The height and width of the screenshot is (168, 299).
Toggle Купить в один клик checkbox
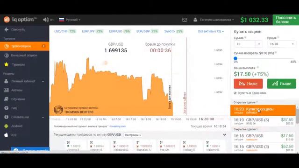coord(235,93)
